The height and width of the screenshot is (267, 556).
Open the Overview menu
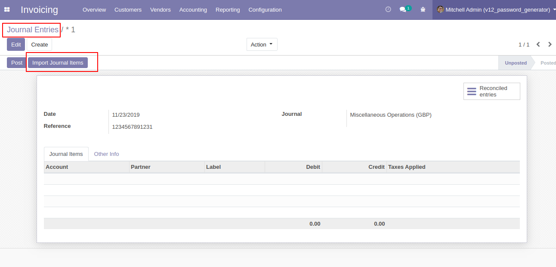94,9
